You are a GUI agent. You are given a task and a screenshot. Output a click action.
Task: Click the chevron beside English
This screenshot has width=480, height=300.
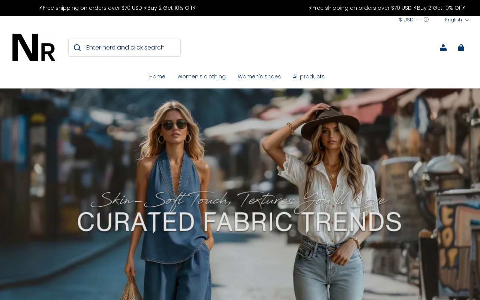[467, 20]
